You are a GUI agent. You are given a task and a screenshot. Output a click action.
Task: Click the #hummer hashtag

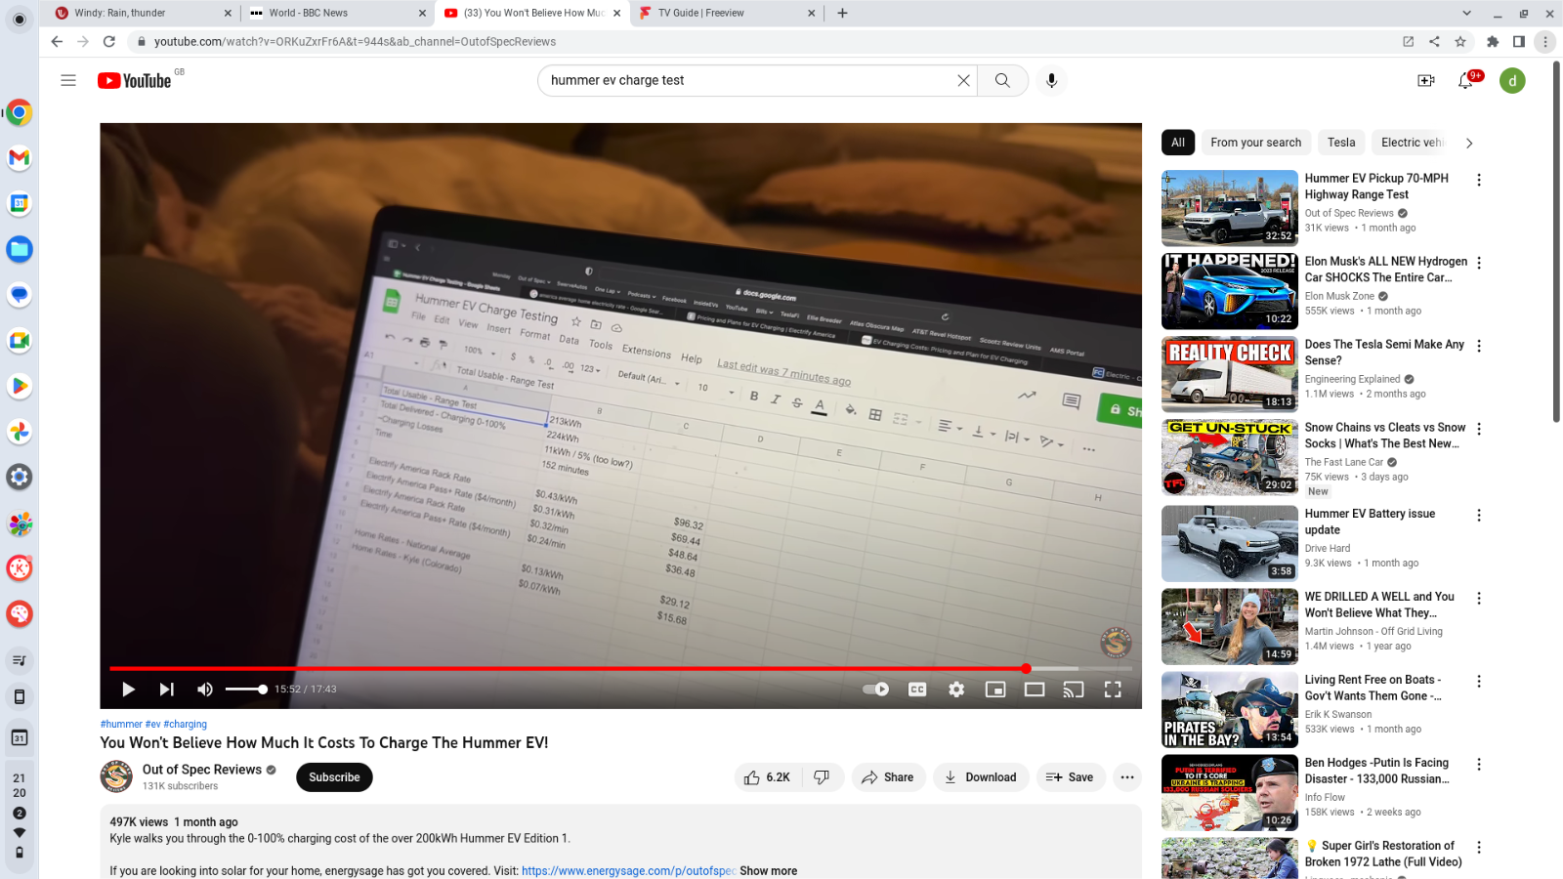click(121, 725)
